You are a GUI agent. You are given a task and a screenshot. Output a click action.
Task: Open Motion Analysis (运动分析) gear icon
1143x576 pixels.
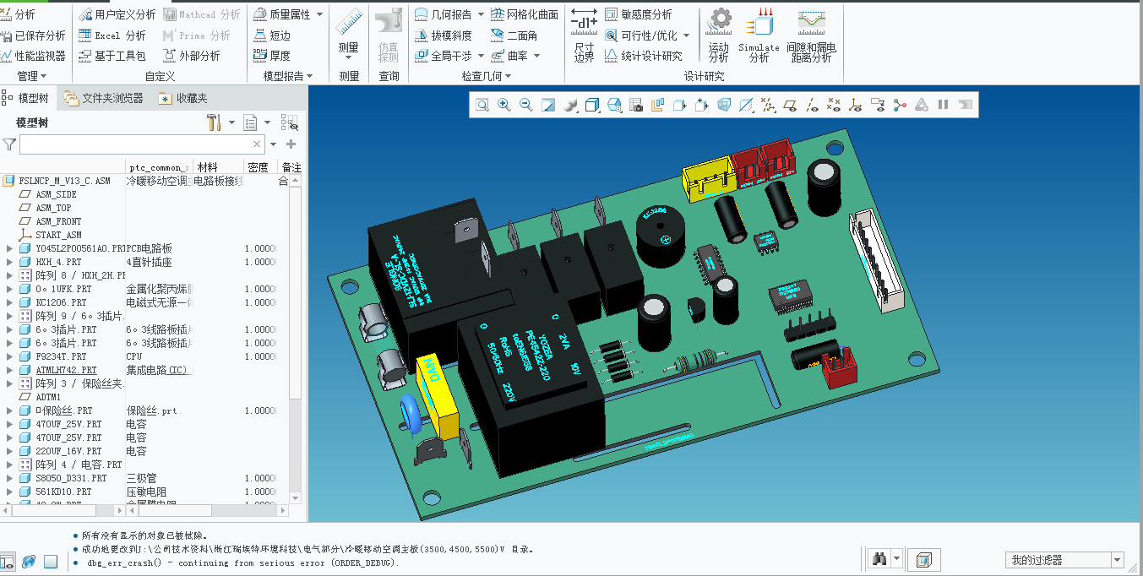[719, 35]
